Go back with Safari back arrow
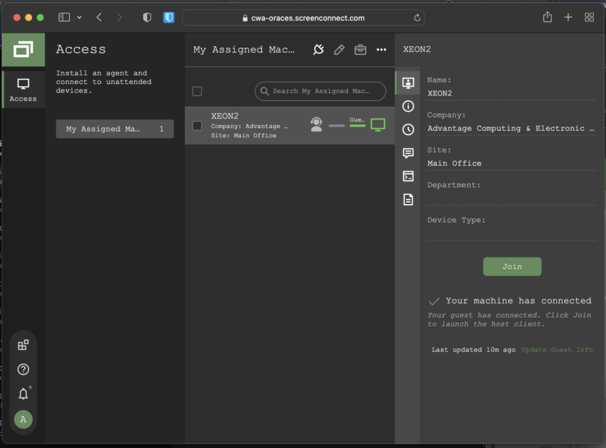606x448 pixels. [x=100, y=17]
